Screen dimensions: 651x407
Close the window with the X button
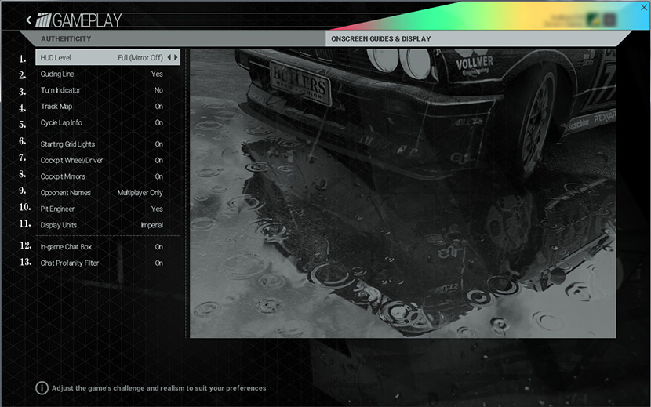tap(644, 7)
